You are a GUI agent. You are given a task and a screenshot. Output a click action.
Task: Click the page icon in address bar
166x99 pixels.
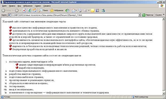[x=10, y=15]
